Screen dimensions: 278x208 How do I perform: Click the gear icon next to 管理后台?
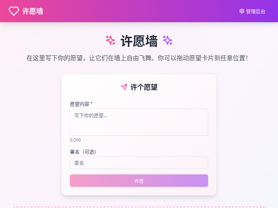tap(242, 11)
